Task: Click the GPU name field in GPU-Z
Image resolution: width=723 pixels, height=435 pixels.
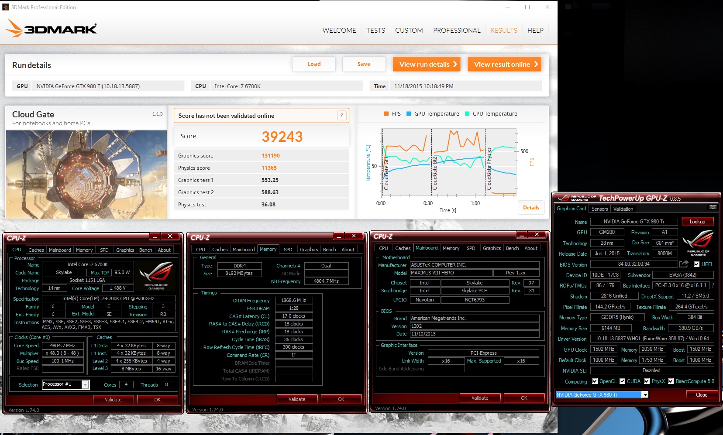Action: (634, 222)
